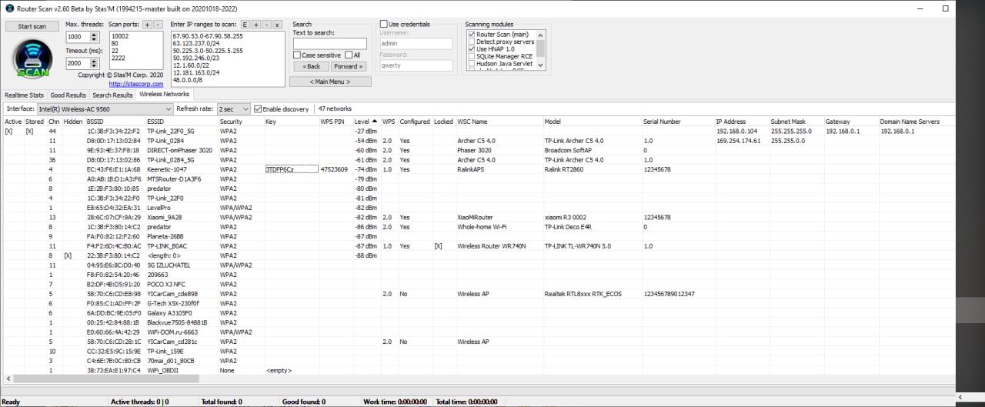This screenshot has width=985, height=407.
Task: Select the Keenetic-1047 network row
Action: coord(477,169)
